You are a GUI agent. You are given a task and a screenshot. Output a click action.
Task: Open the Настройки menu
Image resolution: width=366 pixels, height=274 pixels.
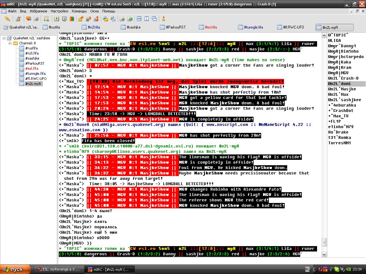point(59,11)
